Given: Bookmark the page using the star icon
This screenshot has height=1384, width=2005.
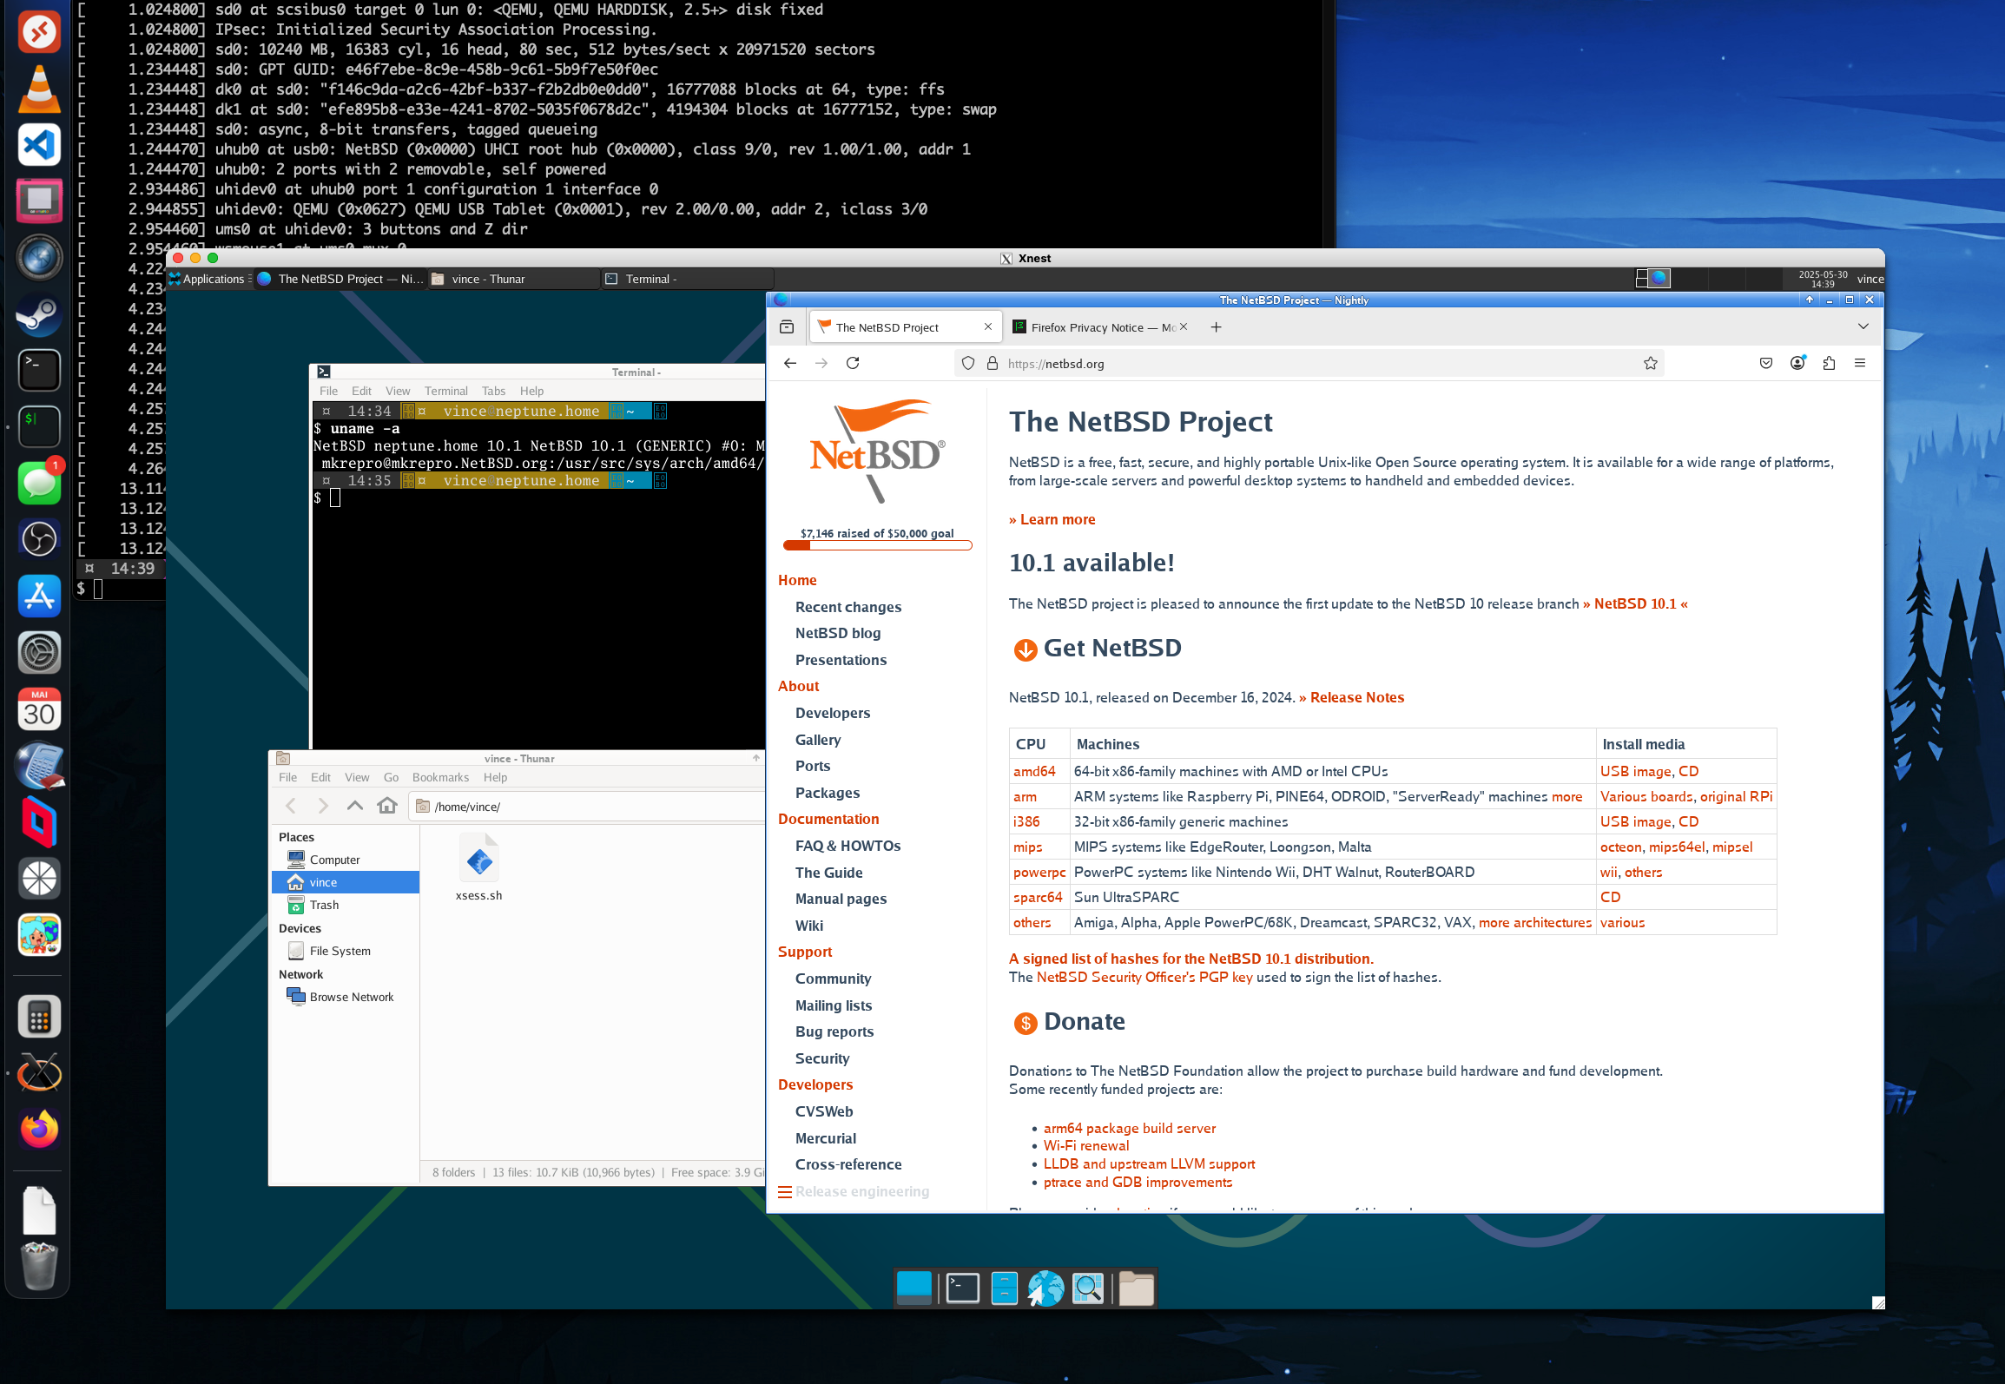Looking at the screenshot, I should (1651, 363).
